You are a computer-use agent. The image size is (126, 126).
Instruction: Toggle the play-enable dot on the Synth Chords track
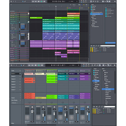(x=16, y=18)
